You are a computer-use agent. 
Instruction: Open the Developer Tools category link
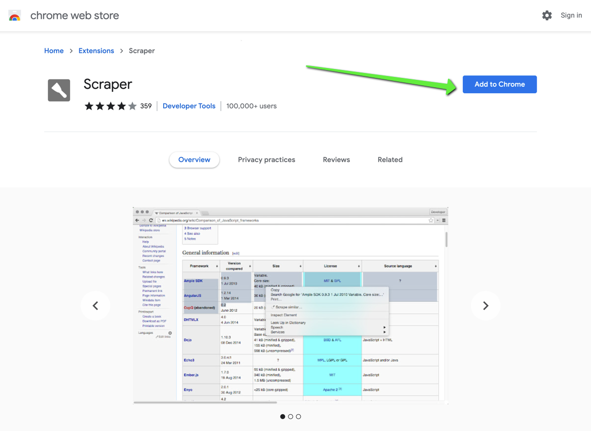point(189,106)
